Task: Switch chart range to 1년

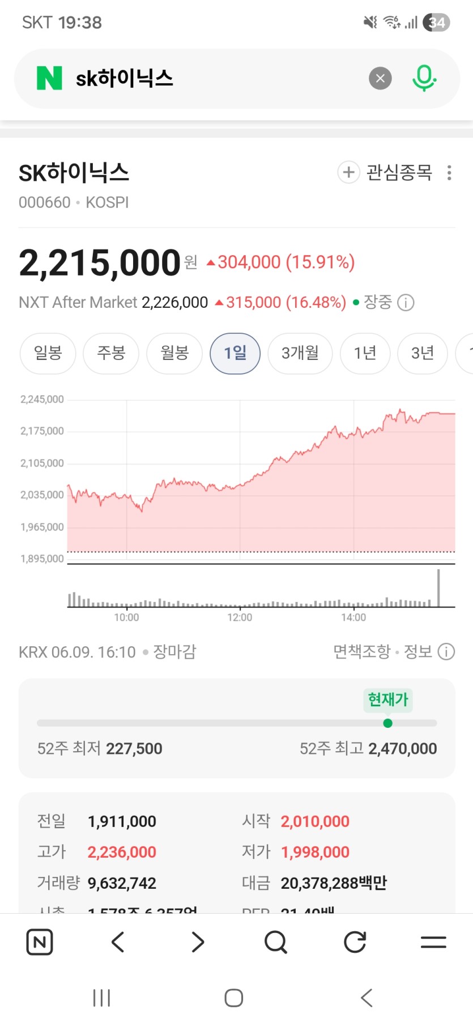Action: (x=365, y=353)
